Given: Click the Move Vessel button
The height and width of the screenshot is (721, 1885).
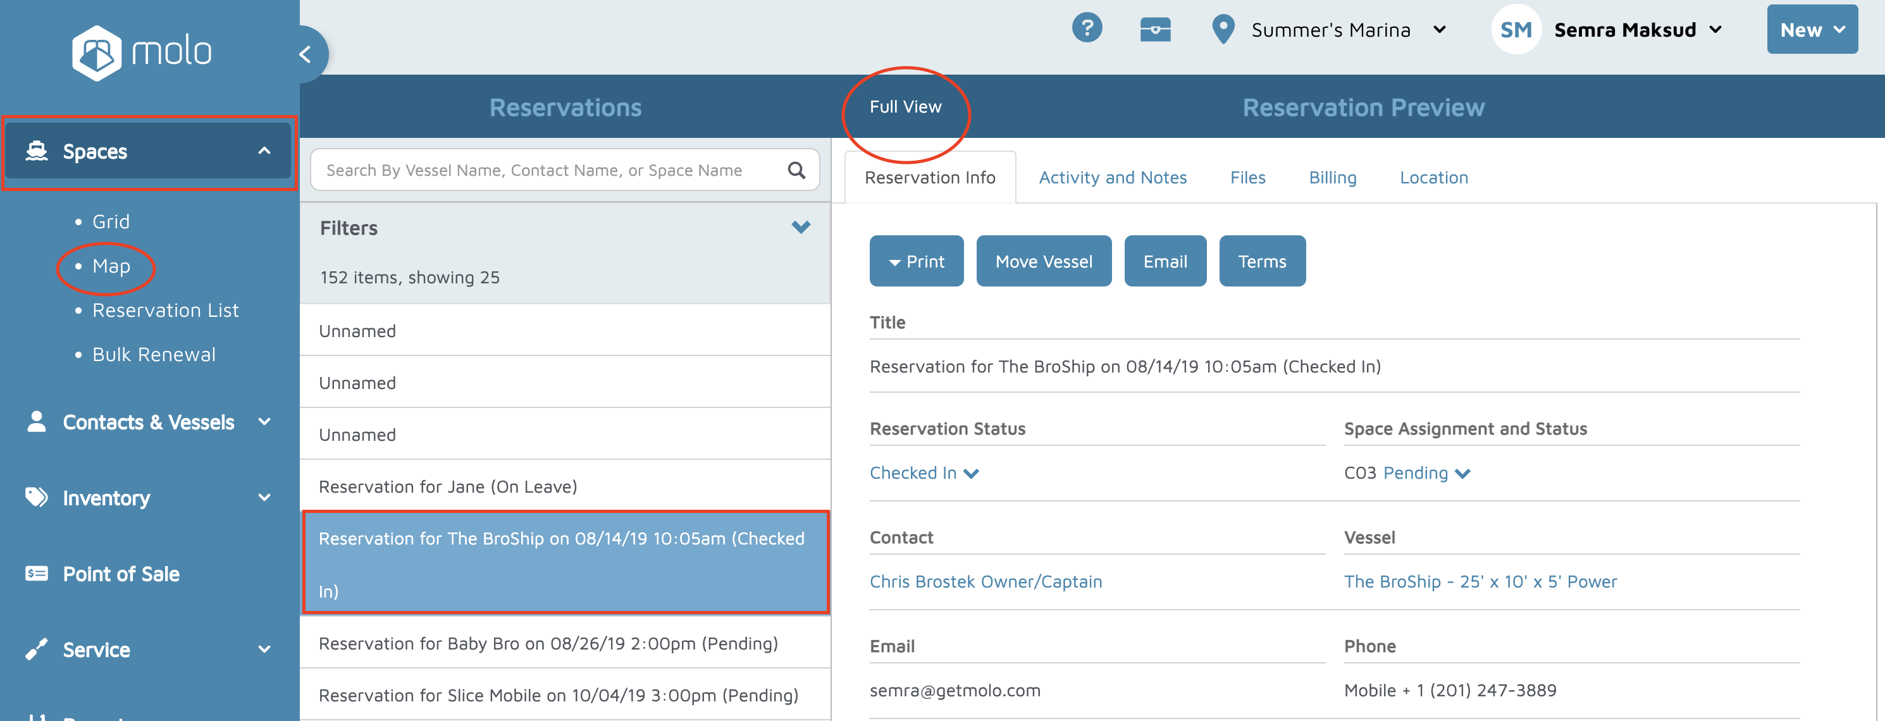Looking at the screenshot, I should pyautogui.click(x=1044, y=261).
